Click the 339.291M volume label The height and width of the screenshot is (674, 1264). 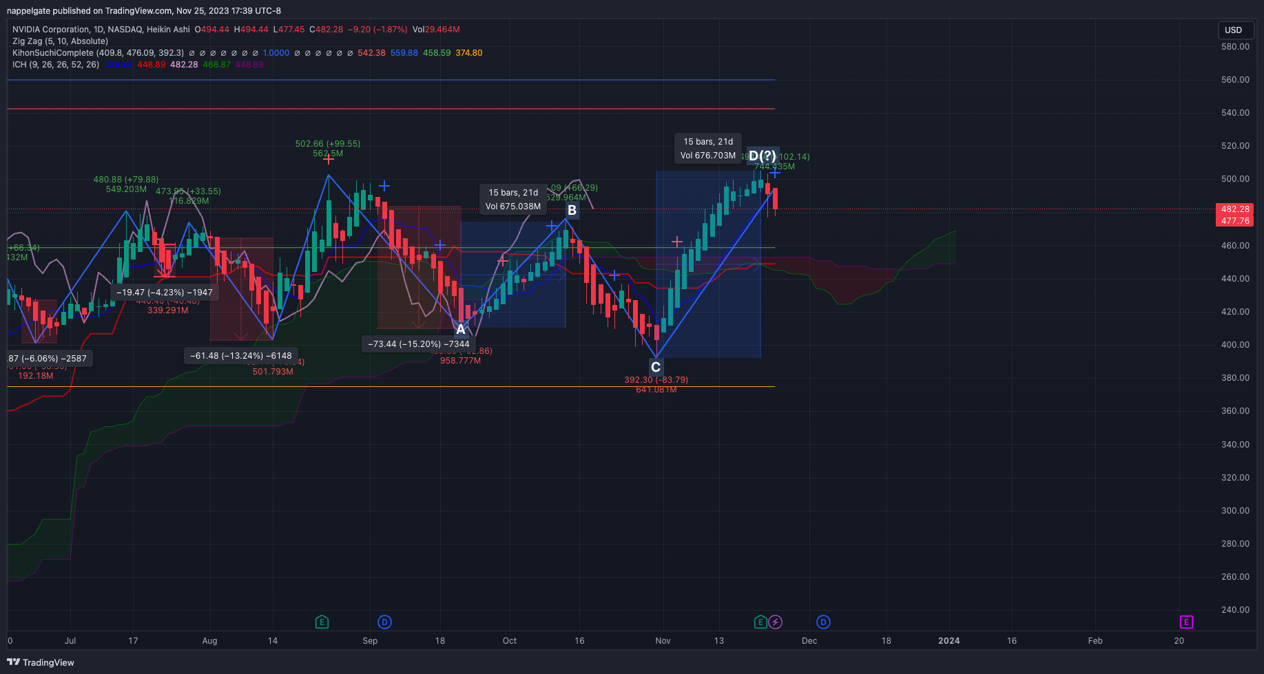168,310
